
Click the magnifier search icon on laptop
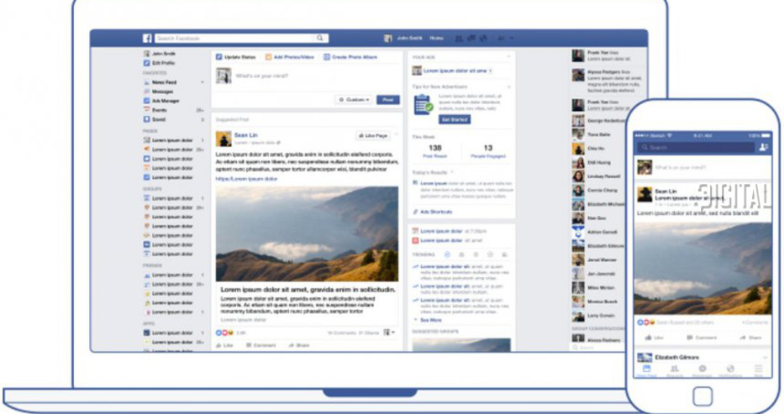point(320,39)
